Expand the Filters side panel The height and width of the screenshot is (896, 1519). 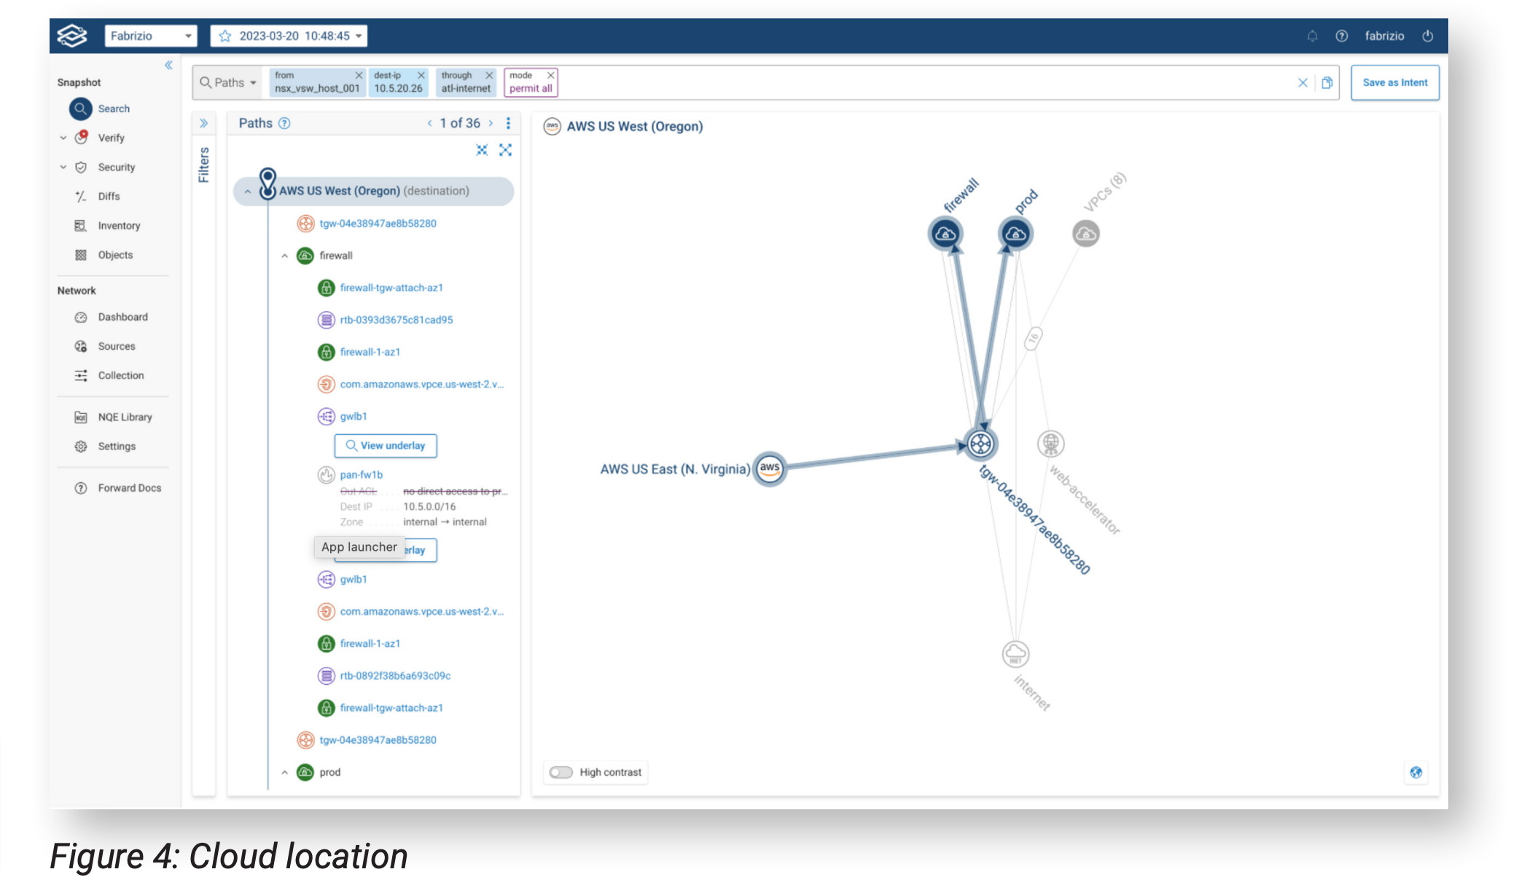(204, 123)
